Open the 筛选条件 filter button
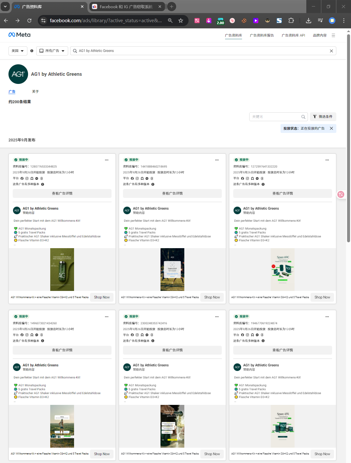 click(323, 117)
